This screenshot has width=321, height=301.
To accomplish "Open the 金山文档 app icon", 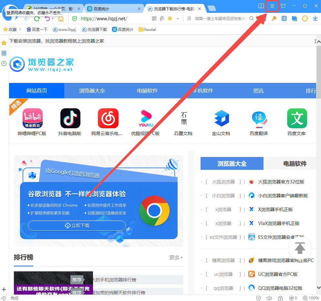I will coord(222,118).
